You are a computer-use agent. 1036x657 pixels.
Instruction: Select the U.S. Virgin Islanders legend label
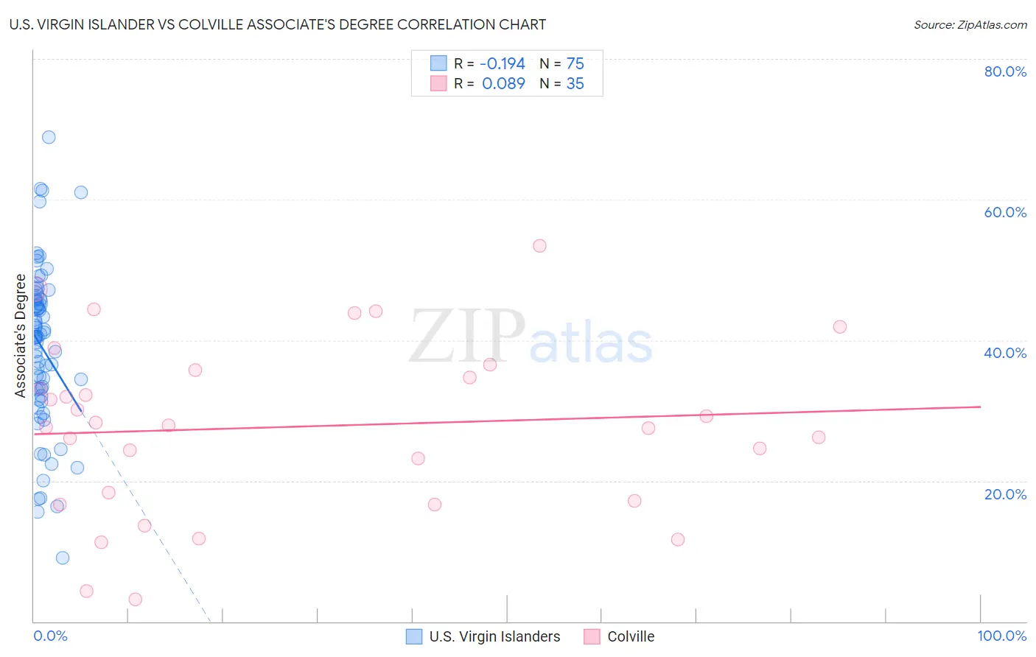[494, 636]
